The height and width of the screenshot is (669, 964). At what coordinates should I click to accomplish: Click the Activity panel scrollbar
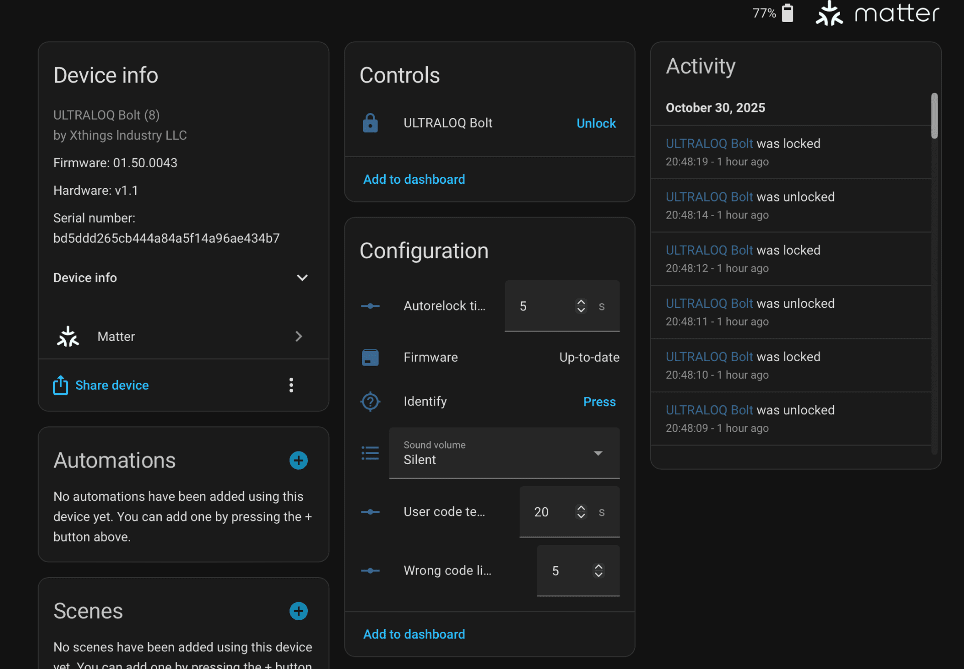[x=934, y=117]
